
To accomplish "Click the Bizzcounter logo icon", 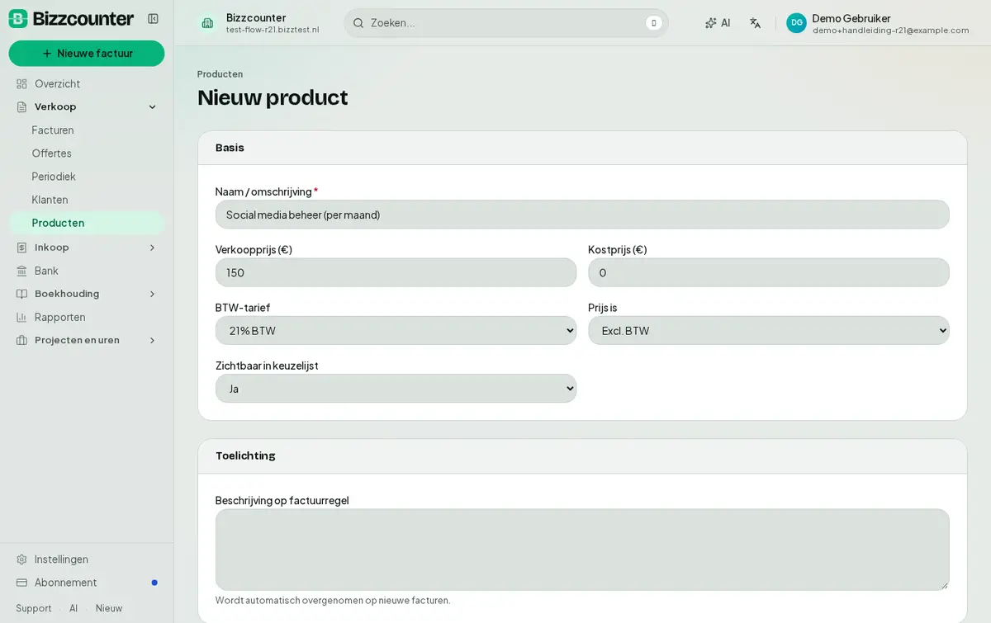I will click(x=18, y=18).
